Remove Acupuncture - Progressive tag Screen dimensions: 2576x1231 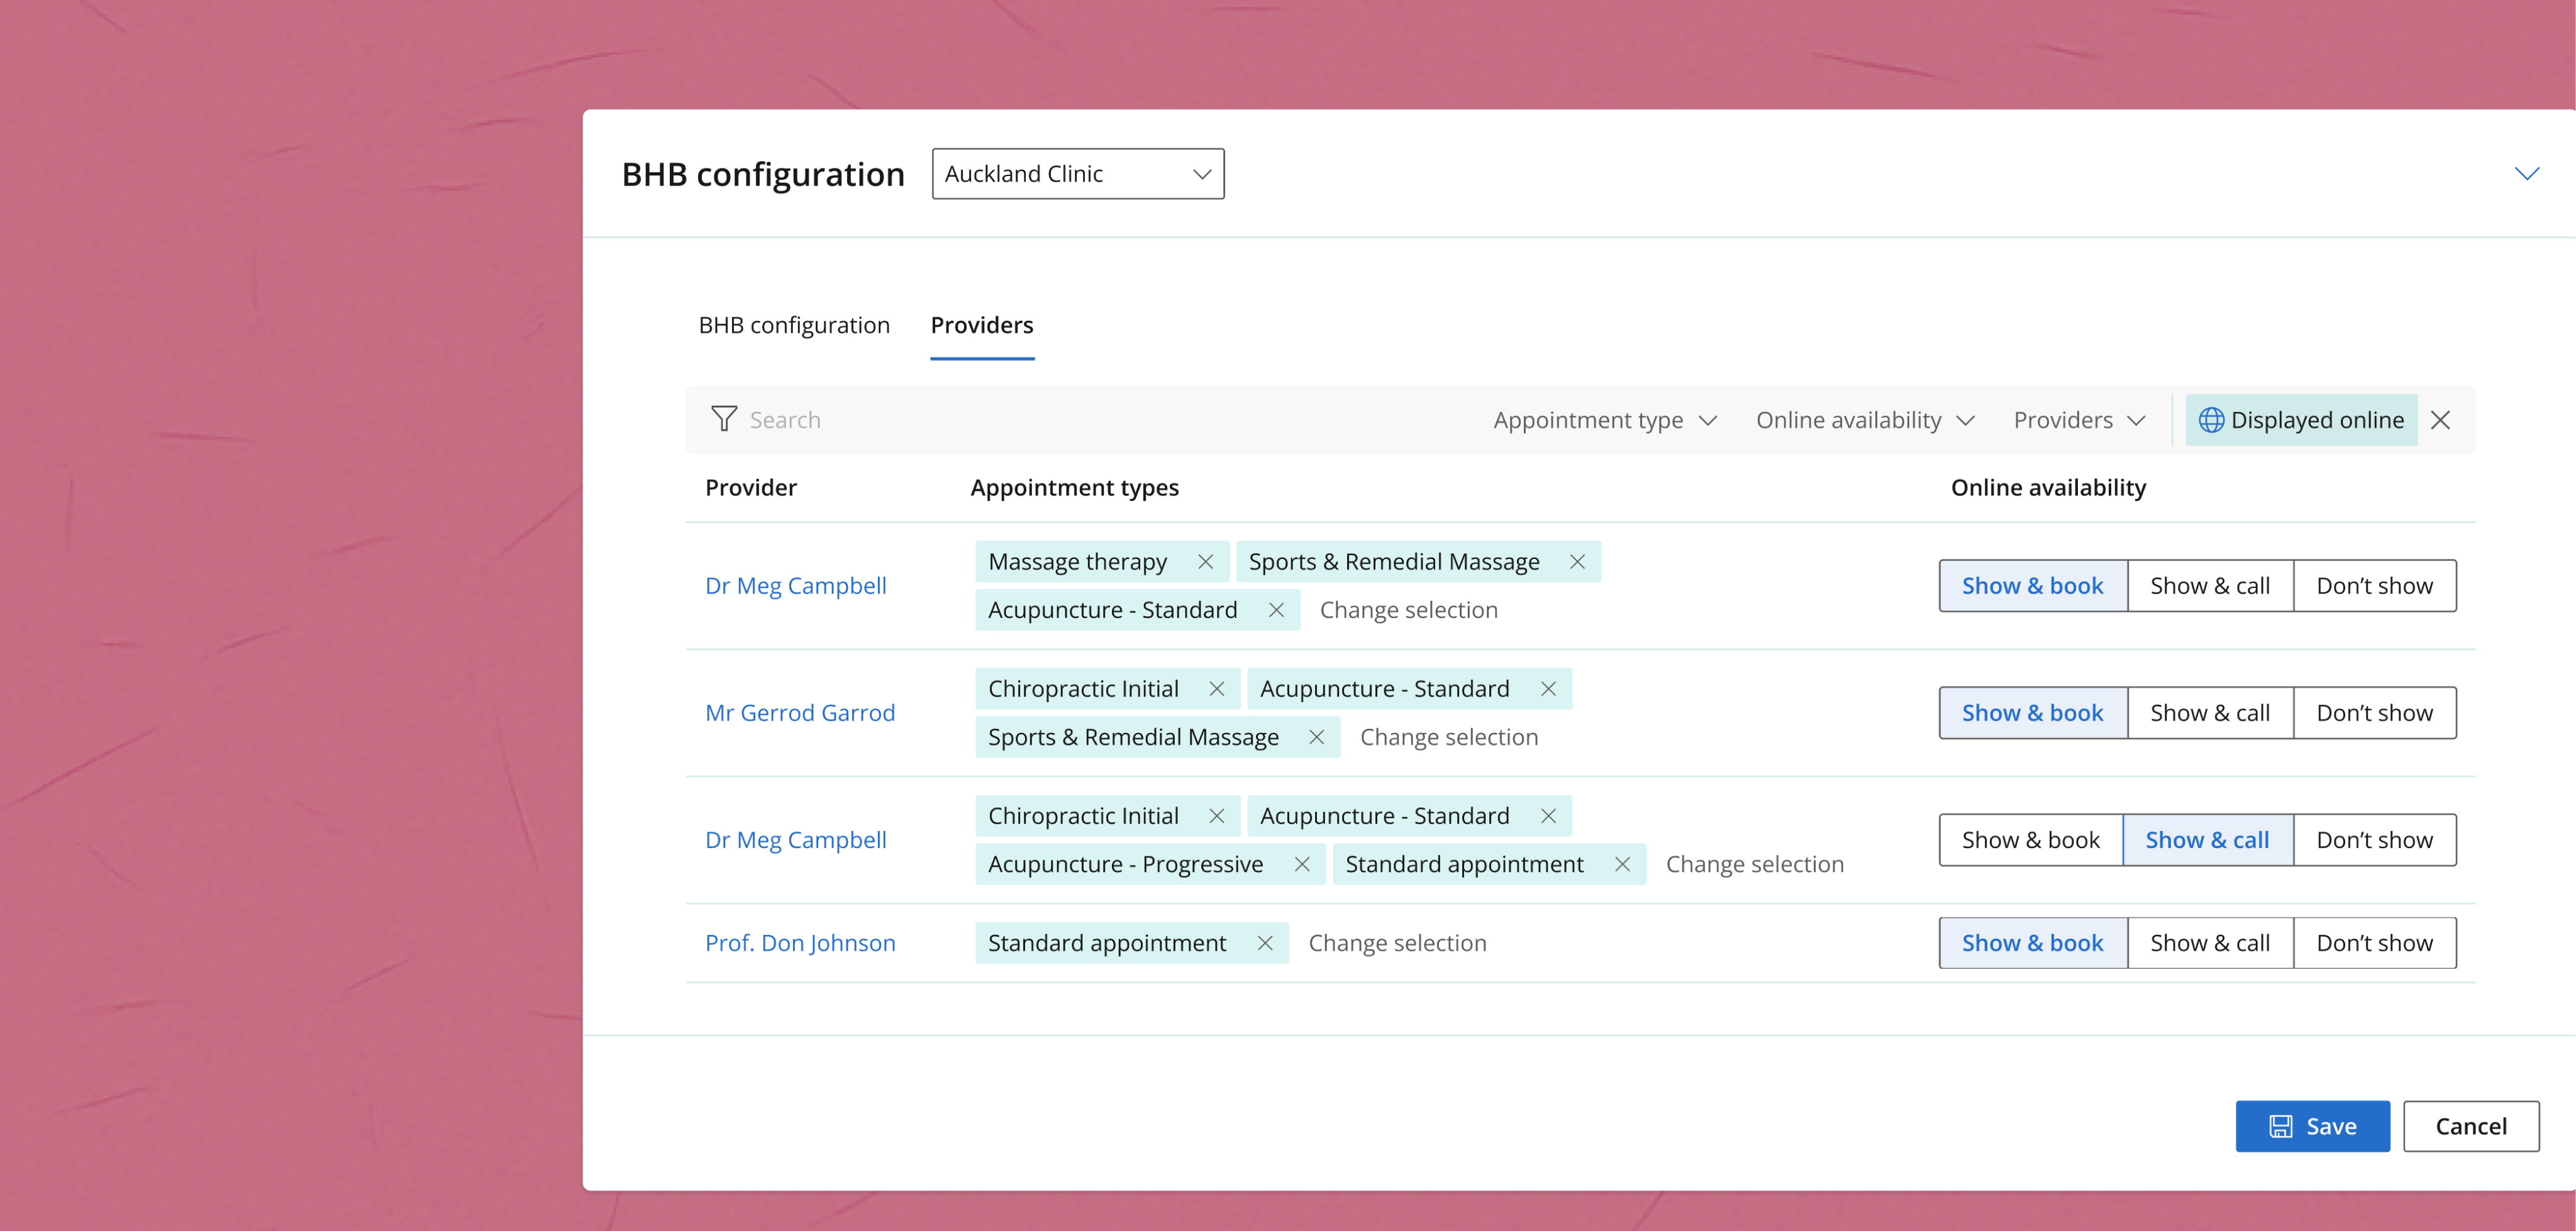1301,864
